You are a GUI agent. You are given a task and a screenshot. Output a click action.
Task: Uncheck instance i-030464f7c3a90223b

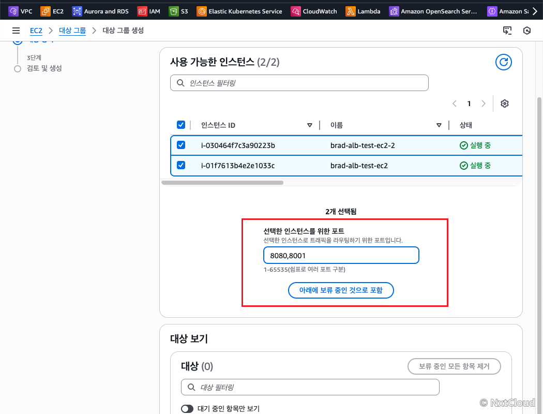[181, 145]
